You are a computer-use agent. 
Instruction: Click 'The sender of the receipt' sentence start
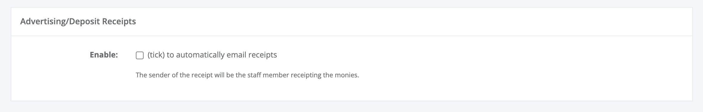(x=174, y=75)
